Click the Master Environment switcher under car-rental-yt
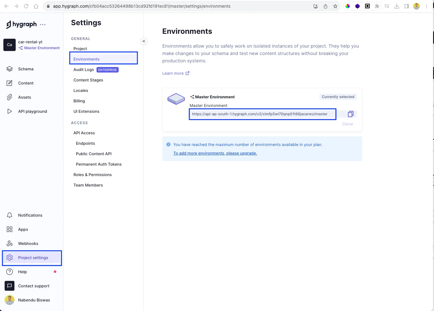 [x=39, y=48]
